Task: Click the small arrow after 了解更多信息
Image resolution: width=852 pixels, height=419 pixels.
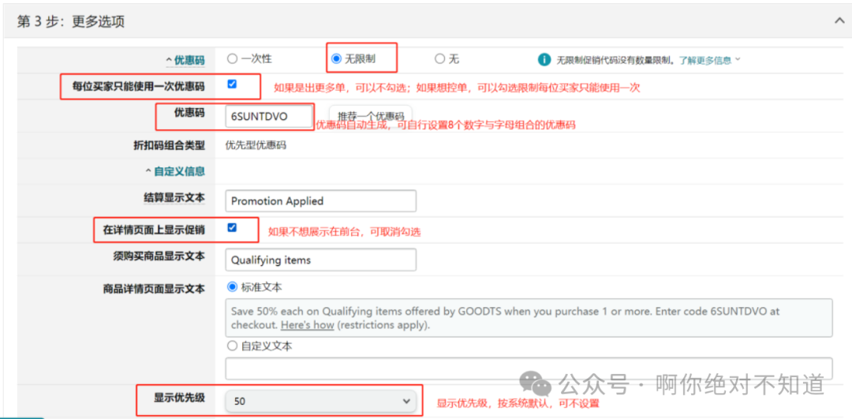Action: (738, 59)
